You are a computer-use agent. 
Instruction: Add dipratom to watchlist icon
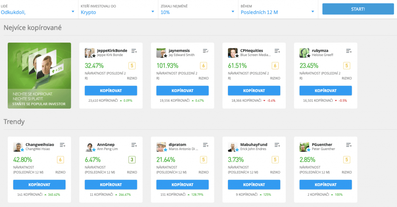205,145
